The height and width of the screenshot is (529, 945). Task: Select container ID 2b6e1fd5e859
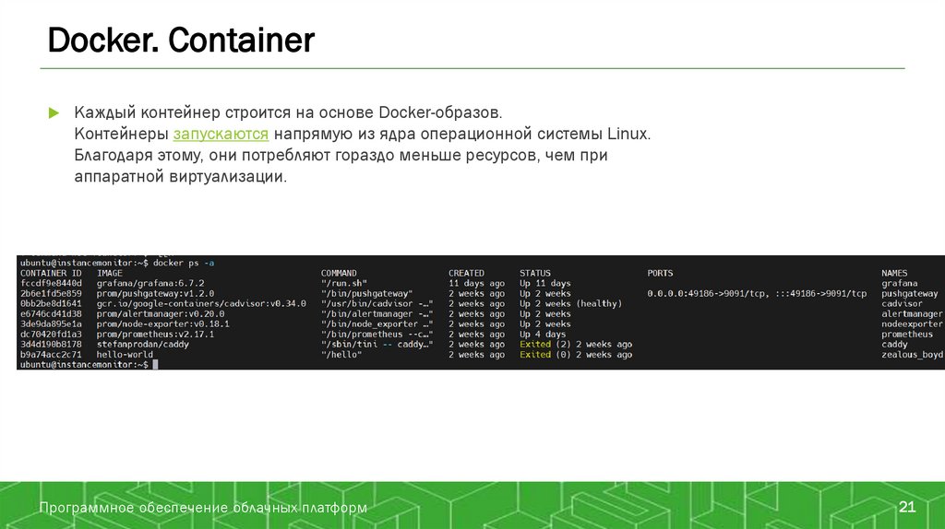51,294
